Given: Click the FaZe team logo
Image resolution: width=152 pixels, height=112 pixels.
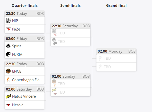Looking at the screenshot, I should tap(8, 29).
